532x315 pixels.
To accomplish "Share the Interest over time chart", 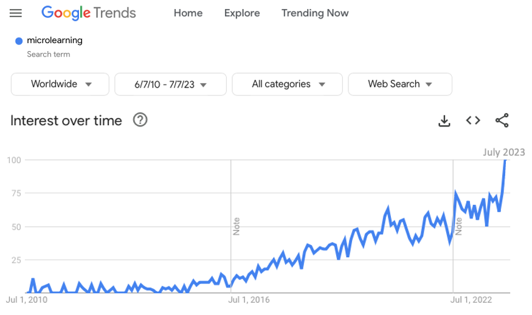I will click(502, 120).
